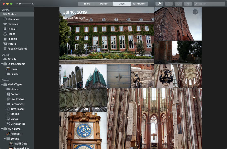Switch to the Months view tab

point(104,3)
